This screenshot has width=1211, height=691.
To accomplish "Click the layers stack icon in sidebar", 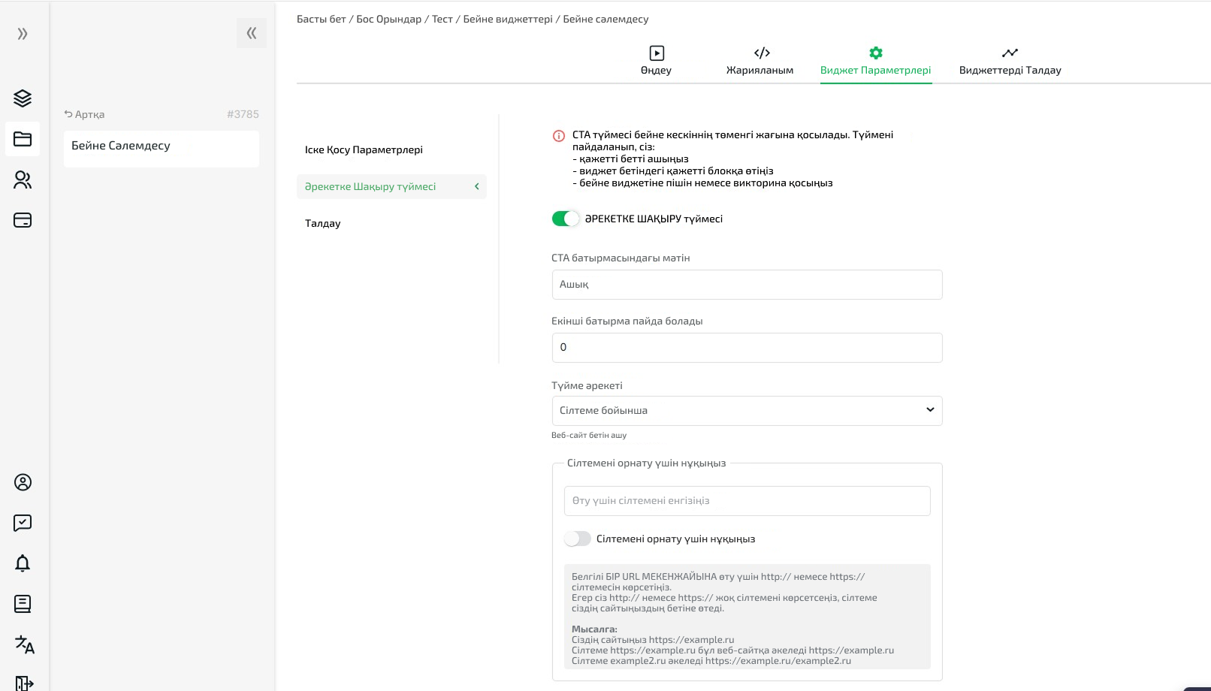I will (x=23, y=98).
